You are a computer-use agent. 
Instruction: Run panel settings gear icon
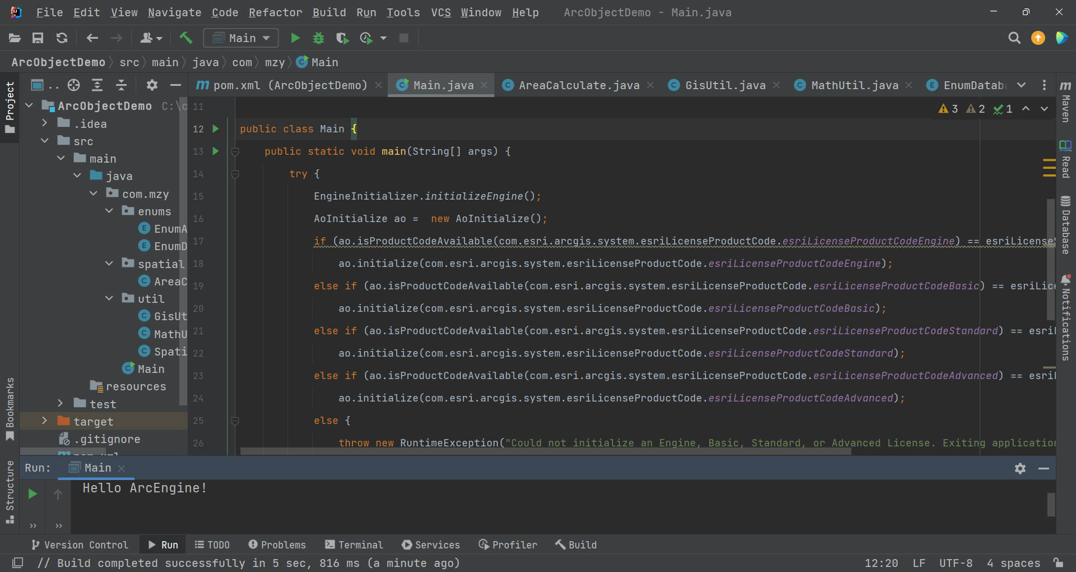(1020, 468)
